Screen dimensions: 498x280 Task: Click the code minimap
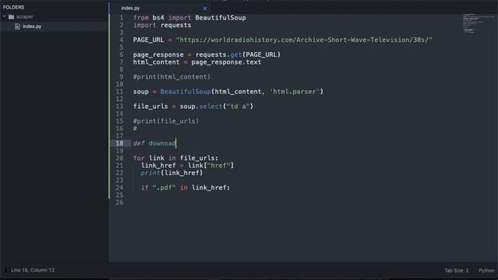click(478, 23)
